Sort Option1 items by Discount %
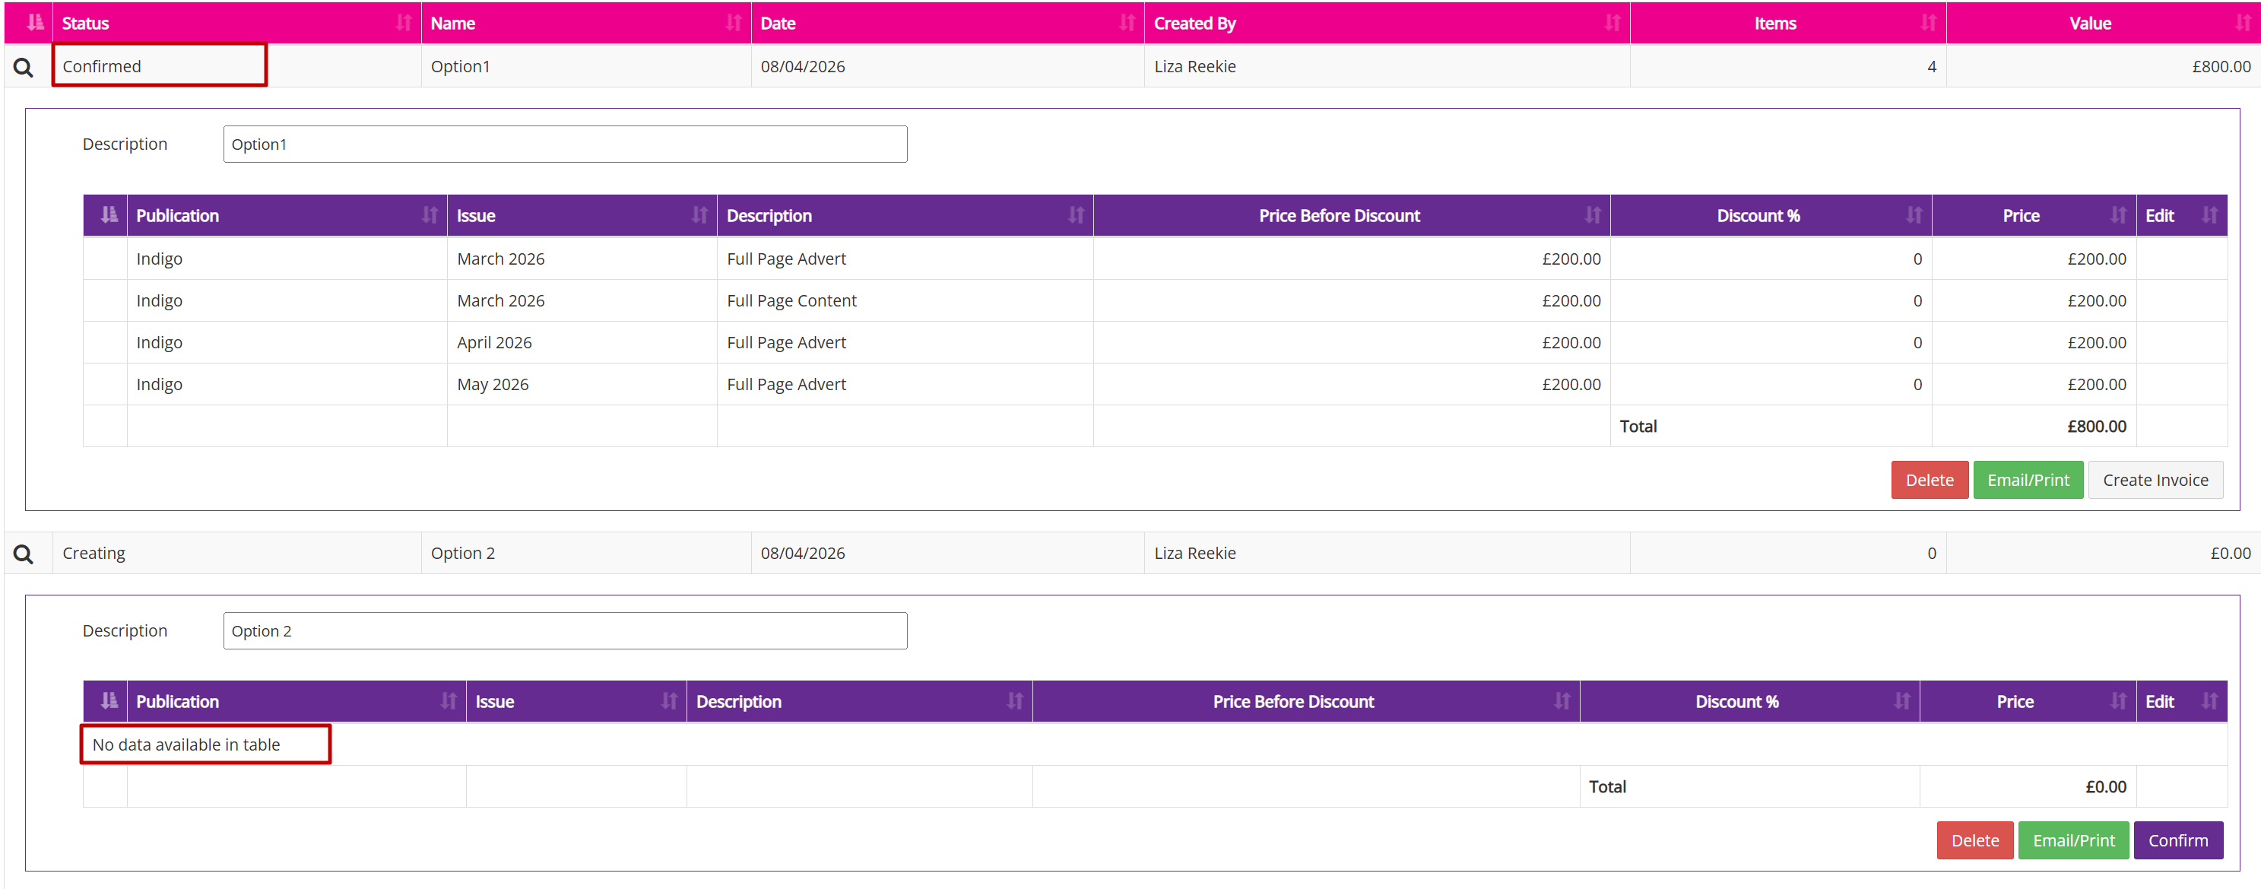This screenshot has width=2261, height=889. (x=1771, y=215)
